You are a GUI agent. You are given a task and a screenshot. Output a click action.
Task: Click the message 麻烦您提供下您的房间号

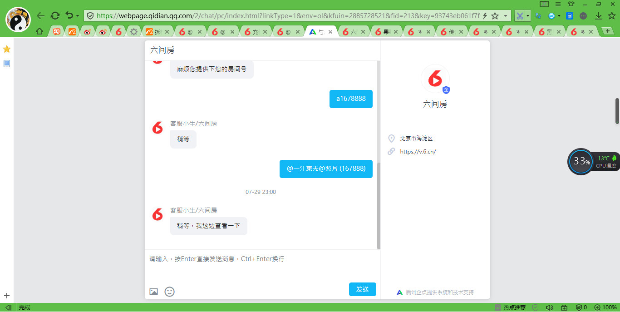pos(212,69)
